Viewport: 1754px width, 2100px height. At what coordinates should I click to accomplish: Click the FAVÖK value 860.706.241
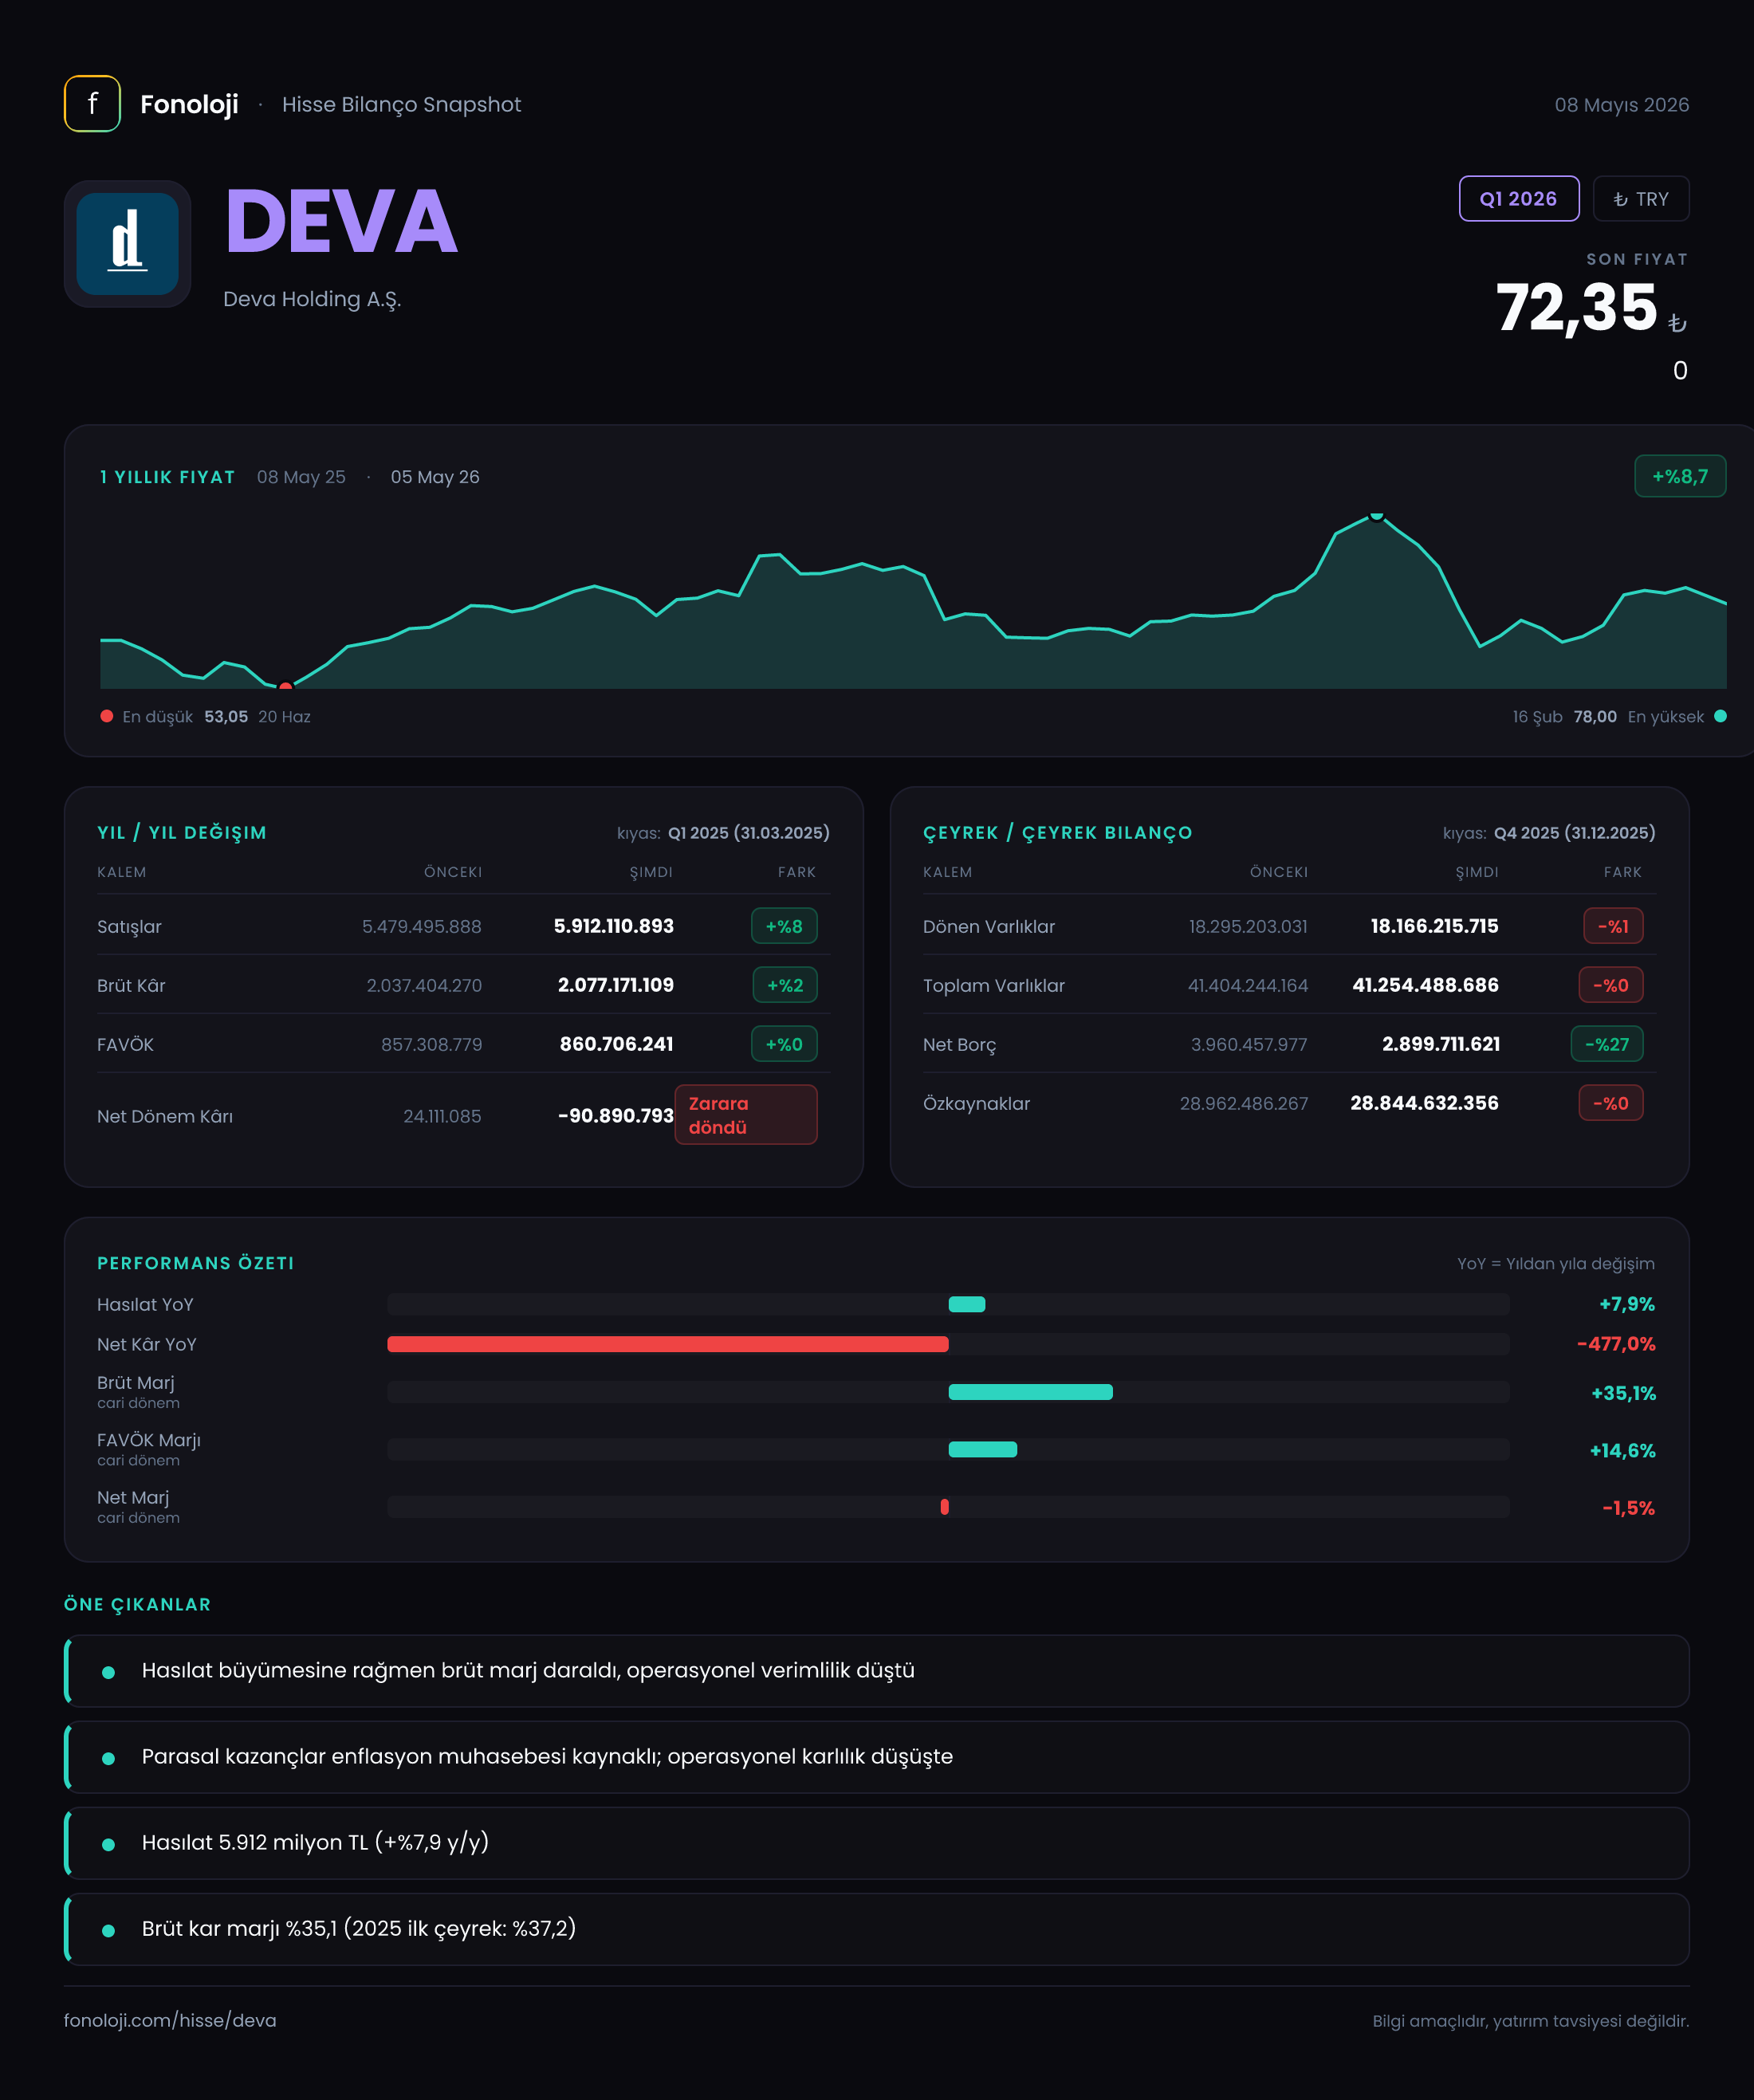[x=616, y=1044]
